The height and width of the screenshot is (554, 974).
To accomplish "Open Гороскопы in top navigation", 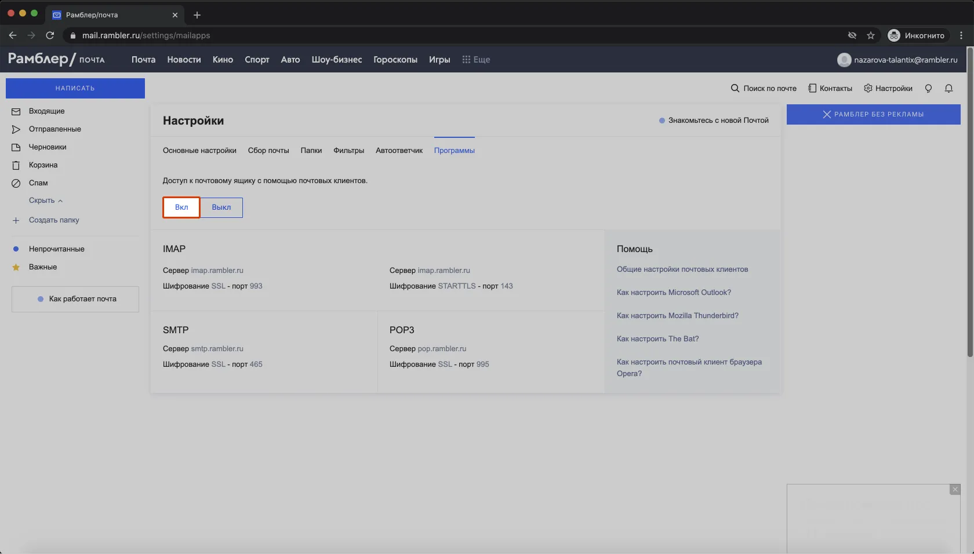I will pos(395,60).
